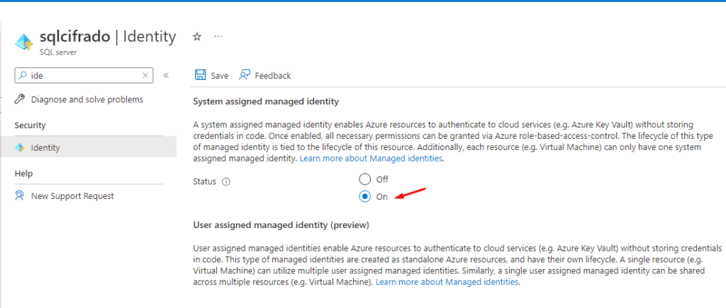
Task: Open the first Learn more about Managed identities link
Action: pos(372,158)
